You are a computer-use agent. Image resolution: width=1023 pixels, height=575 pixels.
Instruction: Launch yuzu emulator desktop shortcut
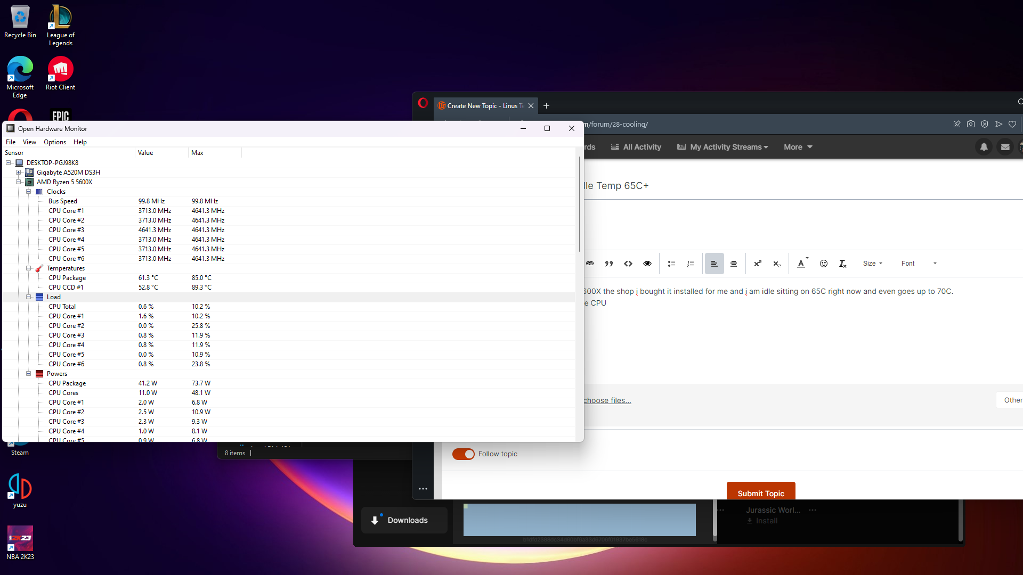(20, 490)
